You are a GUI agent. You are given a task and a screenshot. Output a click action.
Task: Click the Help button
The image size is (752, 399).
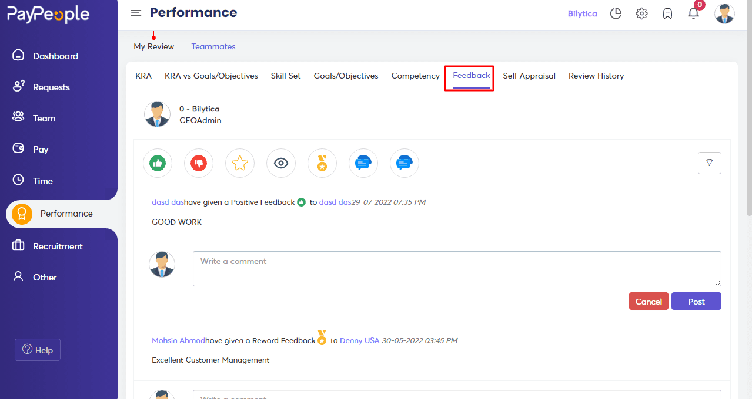(38, 350)
